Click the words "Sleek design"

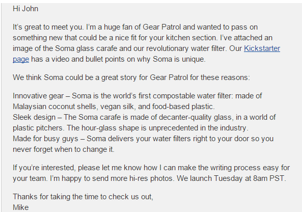(x=34, y=117)
